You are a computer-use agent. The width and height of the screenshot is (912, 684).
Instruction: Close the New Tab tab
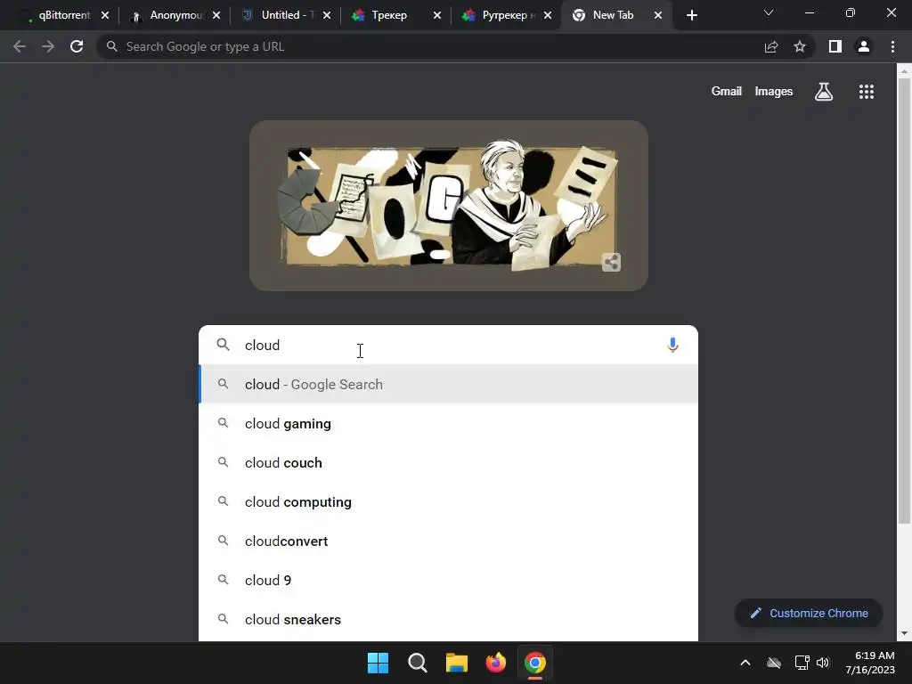[x=658, y=15]
